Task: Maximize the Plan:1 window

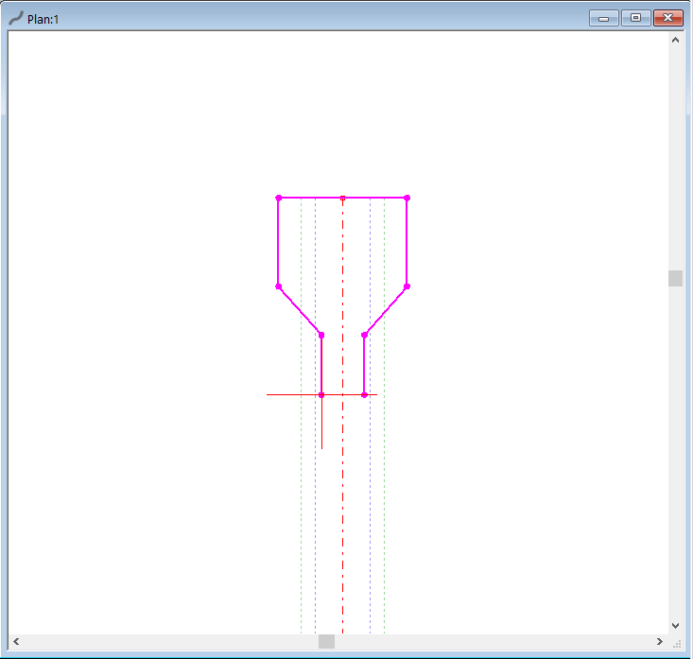Action: (x=635, y=18)
